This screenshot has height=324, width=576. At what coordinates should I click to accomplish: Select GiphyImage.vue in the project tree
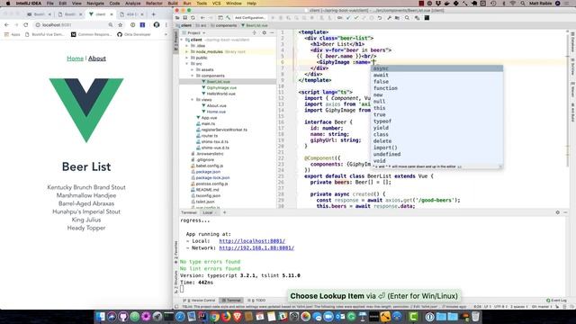click(221, 88)
